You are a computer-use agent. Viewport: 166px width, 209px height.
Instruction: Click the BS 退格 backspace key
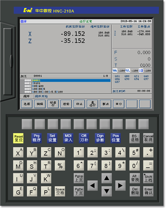point(135,138)
